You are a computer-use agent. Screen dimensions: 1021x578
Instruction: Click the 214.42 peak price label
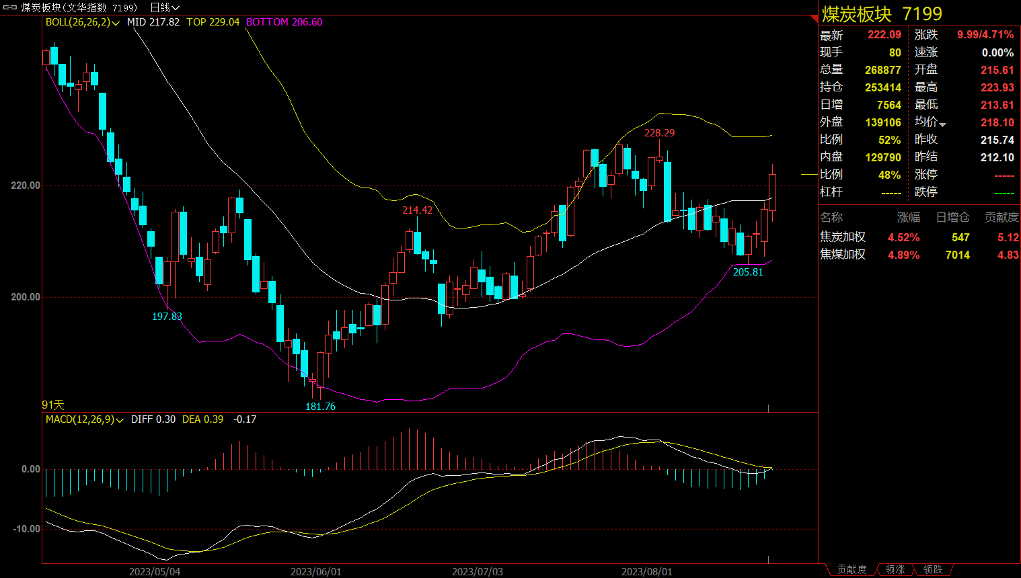(x=417, y=210)
